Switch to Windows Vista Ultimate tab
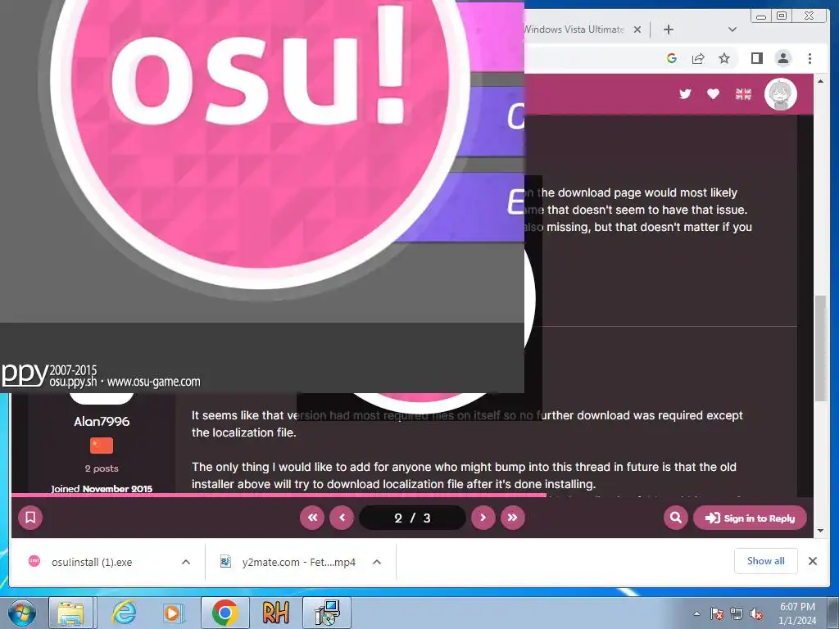839x629 pixels. (574, 29)
